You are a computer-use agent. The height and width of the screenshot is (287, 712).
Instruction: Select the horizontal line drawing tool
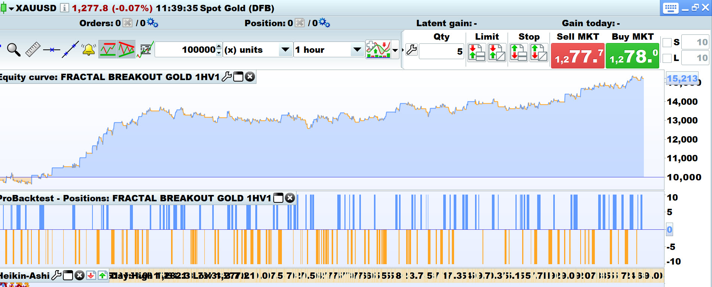tap(51, 50)
